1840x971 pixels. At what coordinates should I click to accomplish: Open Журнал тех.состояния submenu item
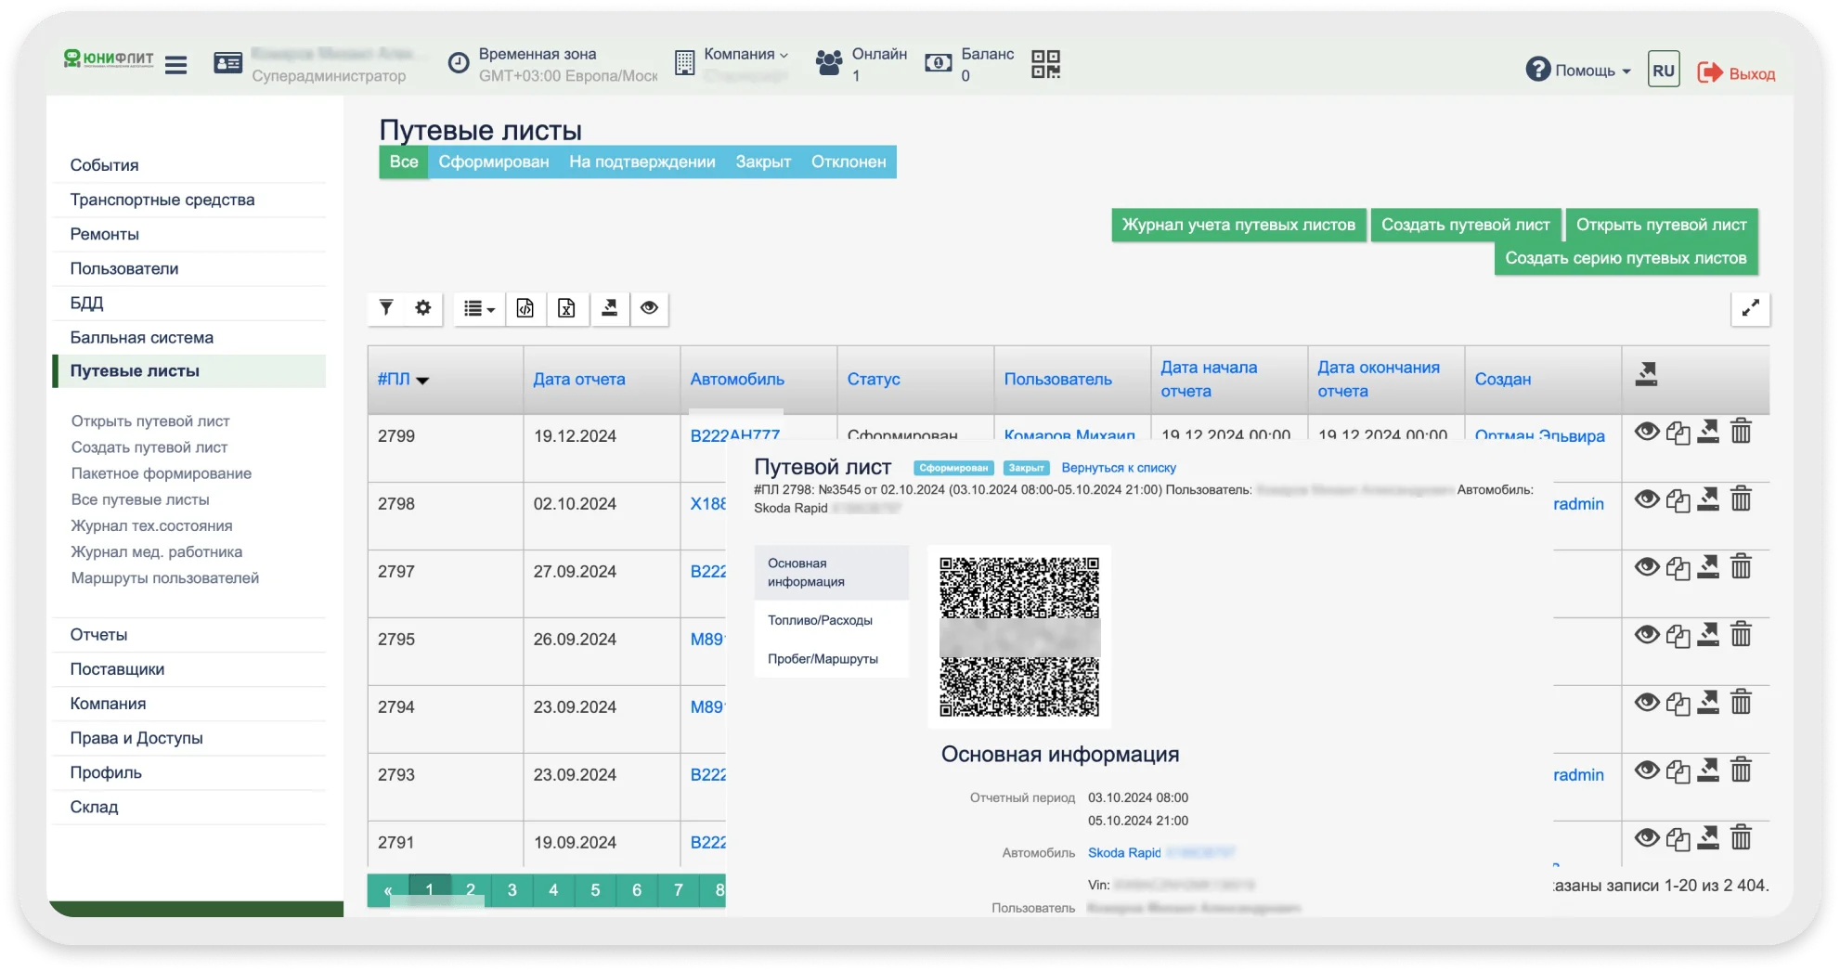pos(152,525)
